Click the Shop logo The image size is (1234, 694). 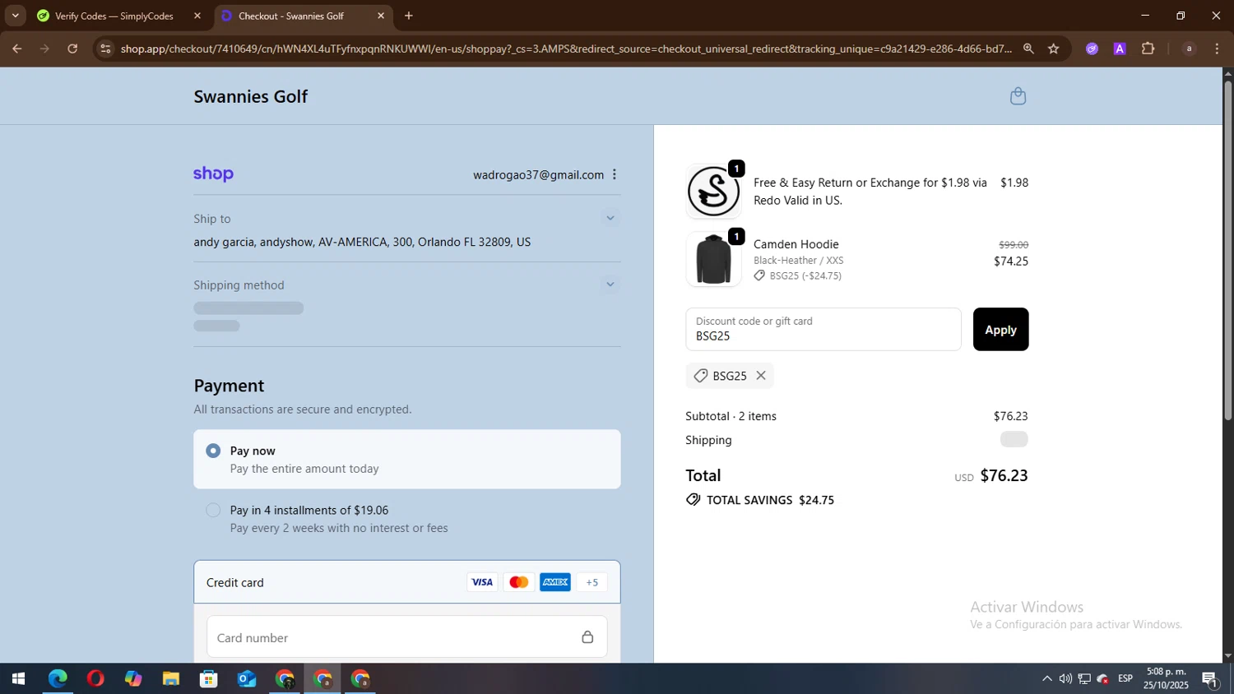tap(213, 174)
